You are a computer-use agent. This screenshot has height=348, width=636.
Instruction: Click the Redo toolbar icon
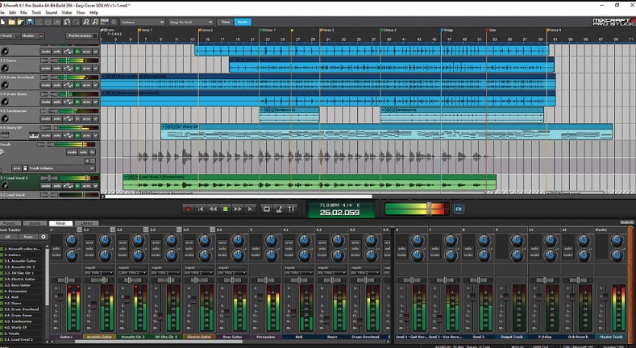(x=77, y=22)
